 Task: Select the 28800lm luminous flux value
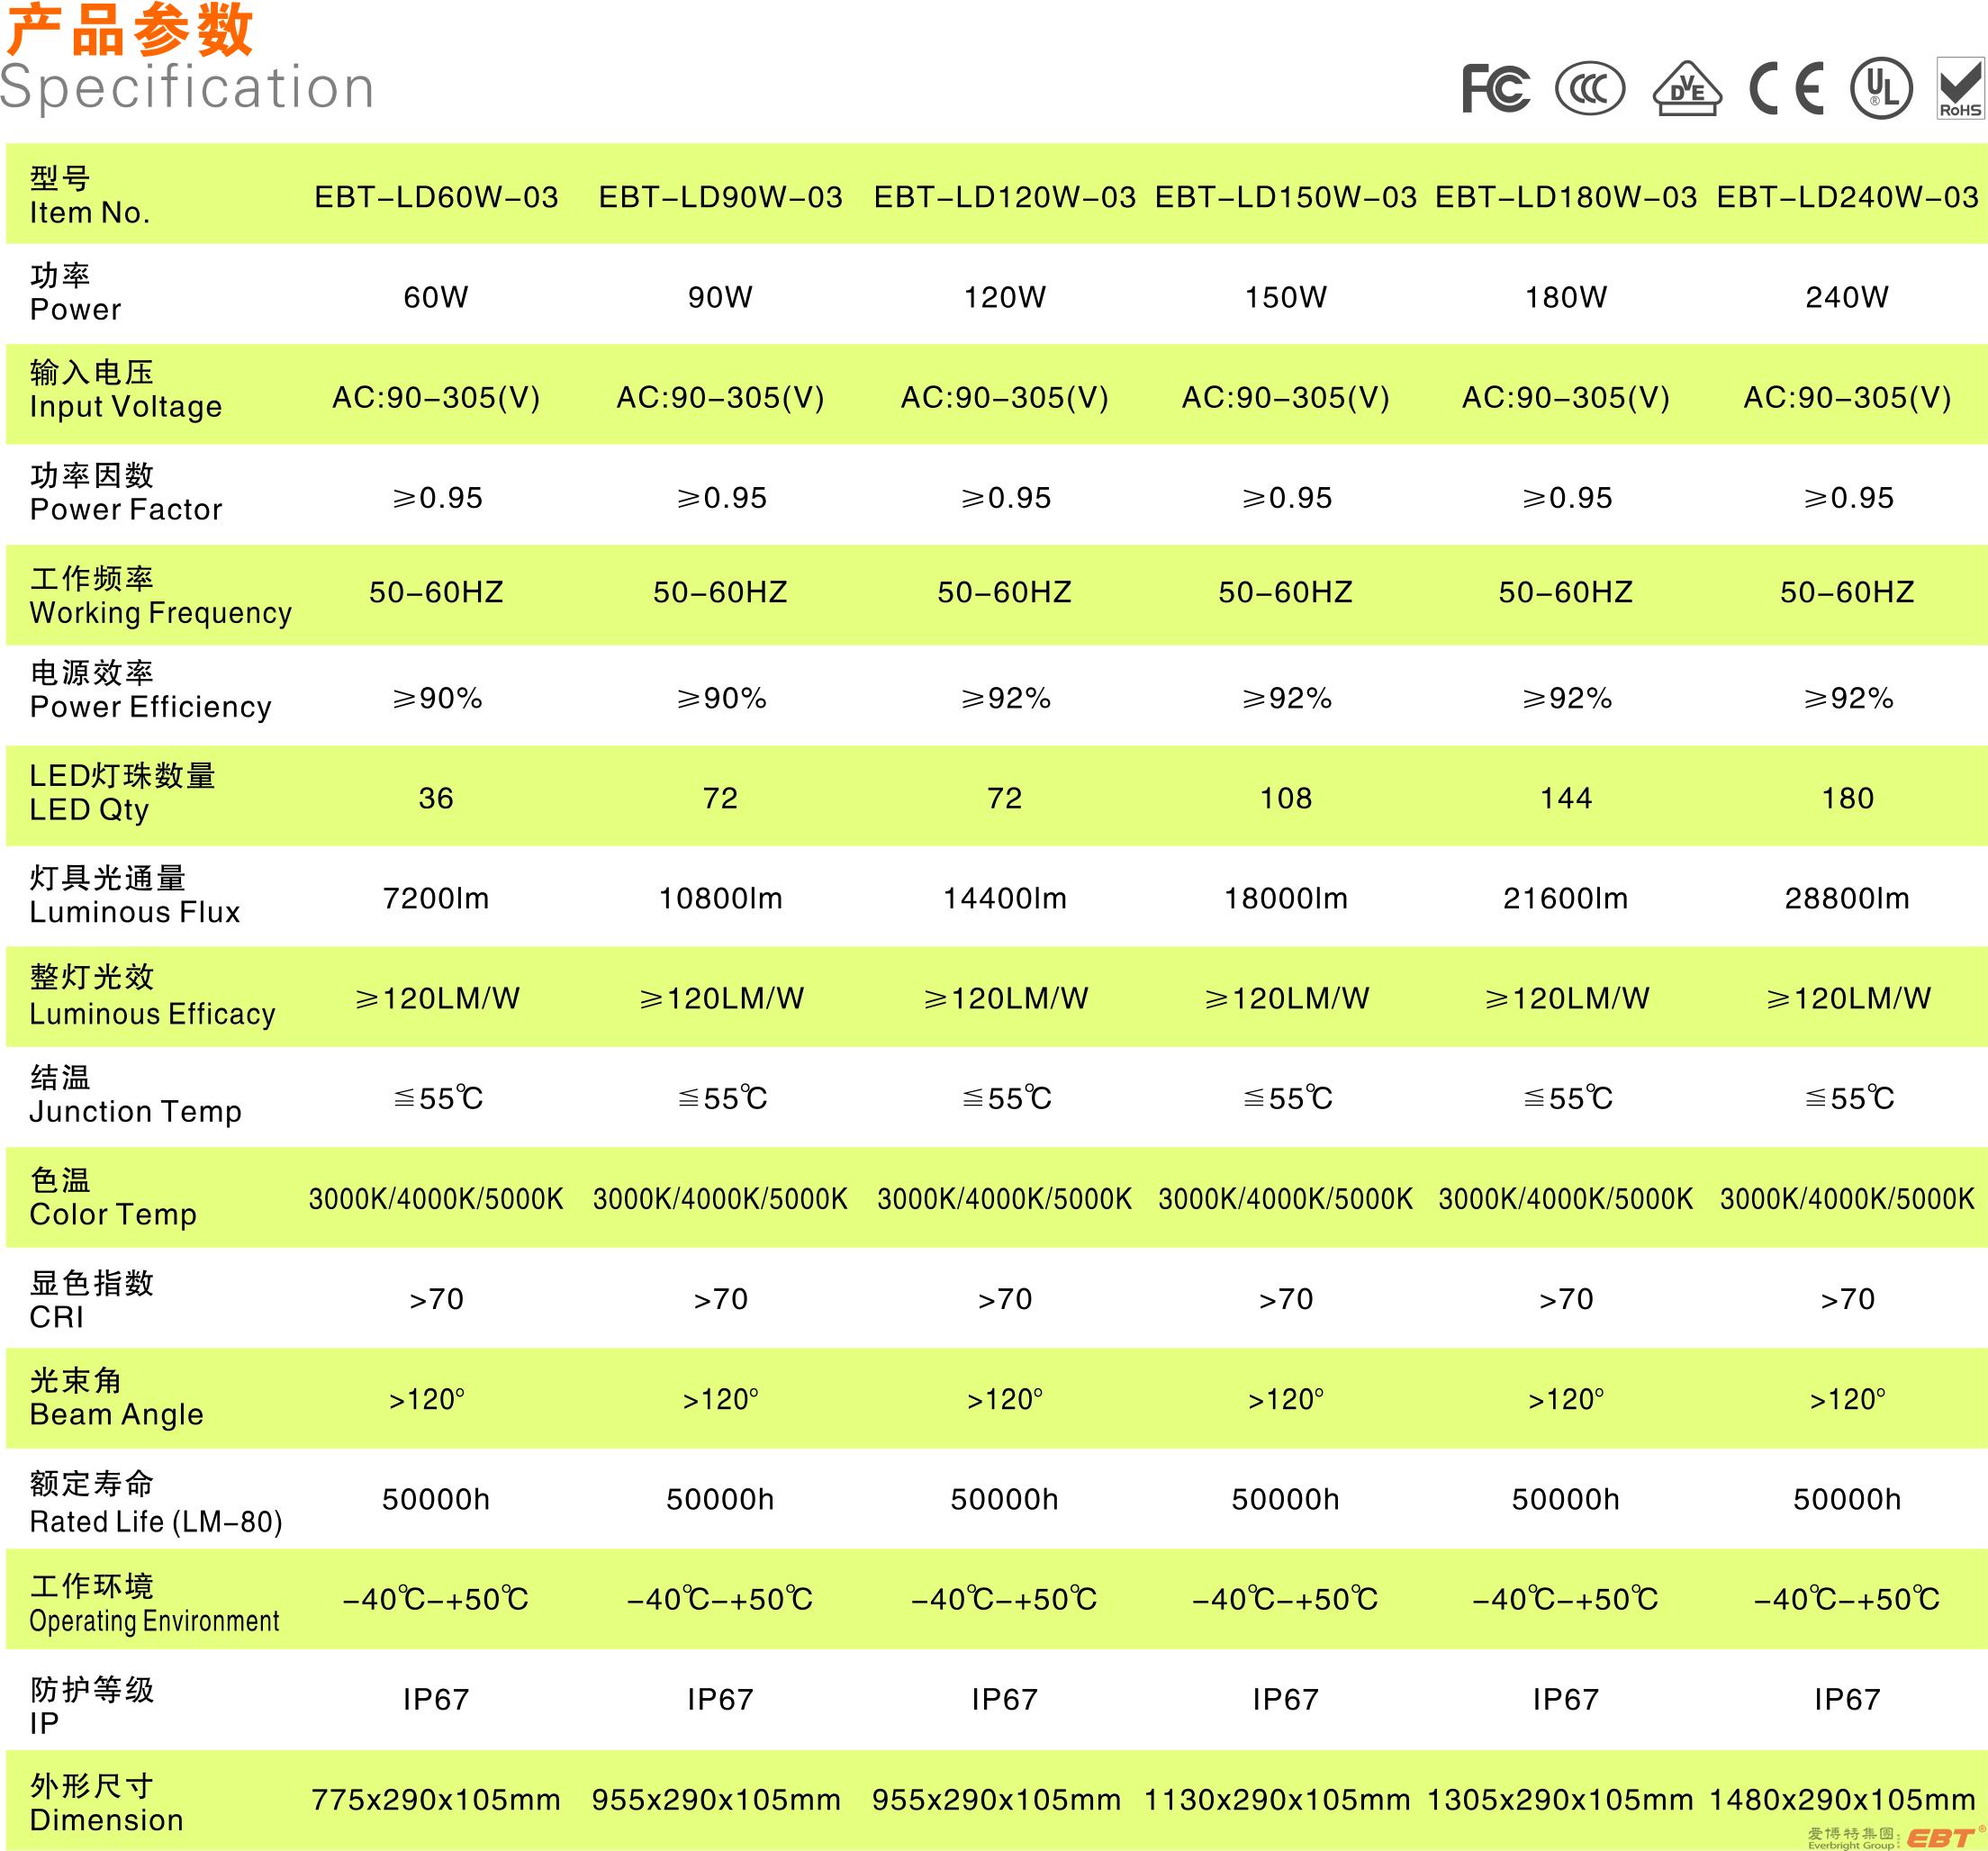1847,898
